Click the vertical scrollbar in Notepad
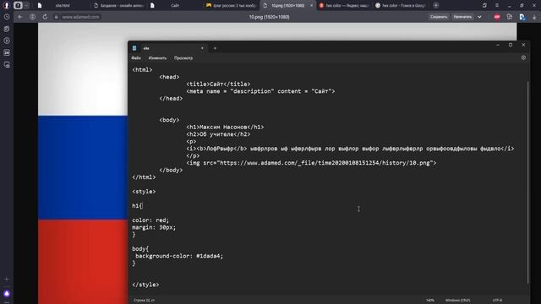 click(527, 182)
